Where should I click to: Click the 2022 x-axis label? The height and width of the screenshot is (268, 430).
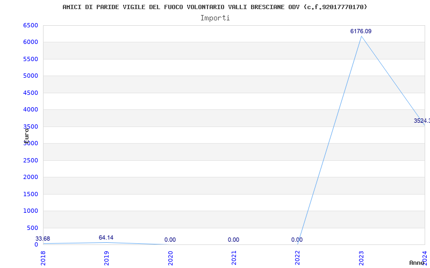(298, 258)
